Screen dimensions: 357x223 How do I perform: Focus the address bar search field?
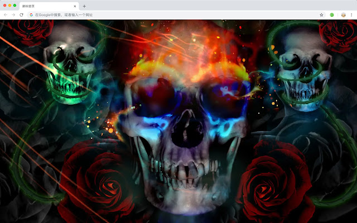click(176, 15)
